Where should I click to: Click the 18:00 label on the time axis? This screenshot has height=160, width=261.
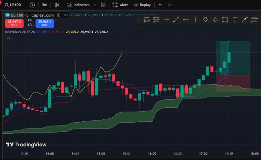[254, 153]
